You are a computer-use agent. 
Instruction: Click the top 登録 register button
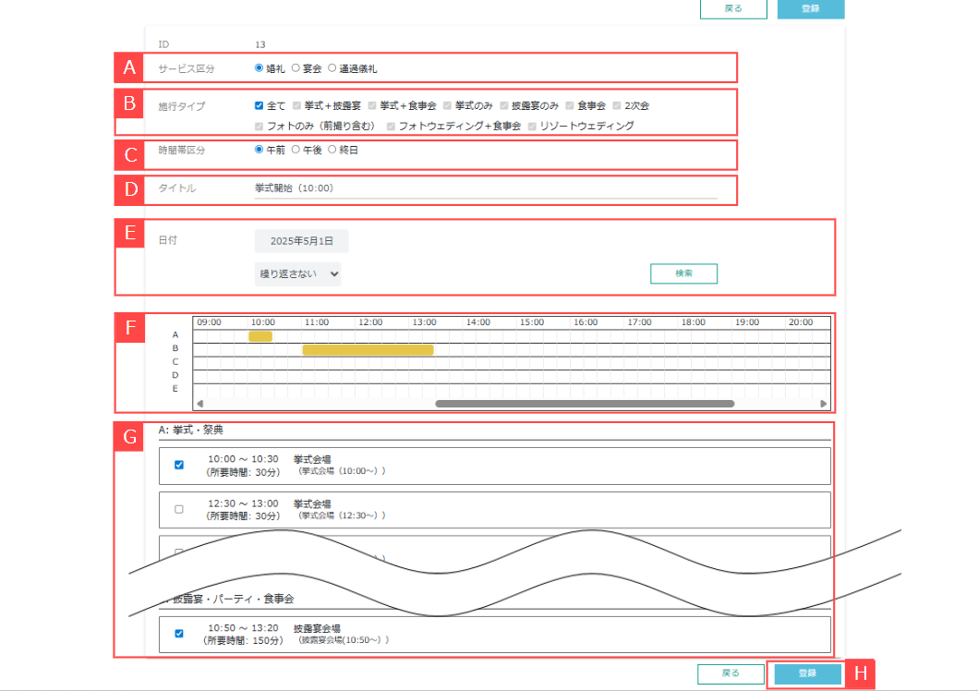click(x=811, y=8)
